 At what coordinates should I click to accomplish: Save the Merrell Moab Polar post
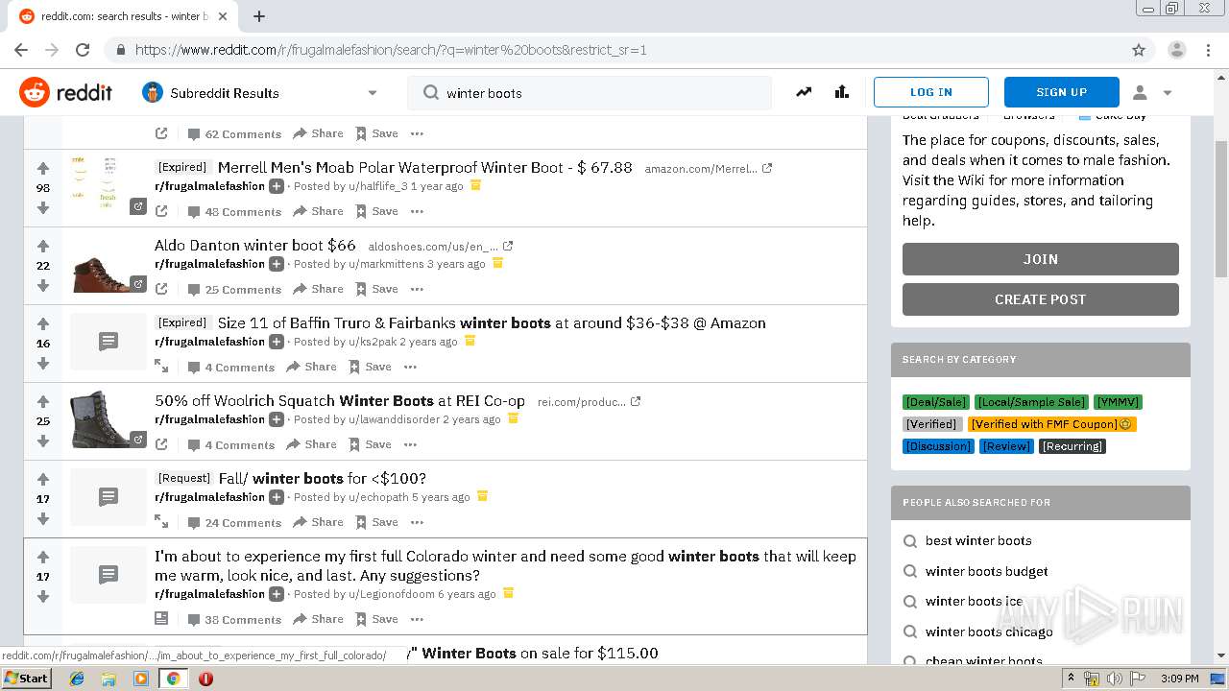pyautogui.click(x=376, y=211)
